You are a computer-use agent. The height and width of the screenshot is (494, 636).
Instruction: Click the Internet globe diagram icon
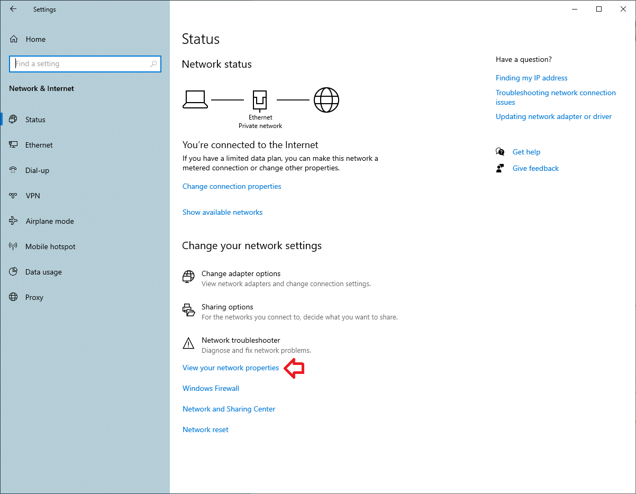326,99
